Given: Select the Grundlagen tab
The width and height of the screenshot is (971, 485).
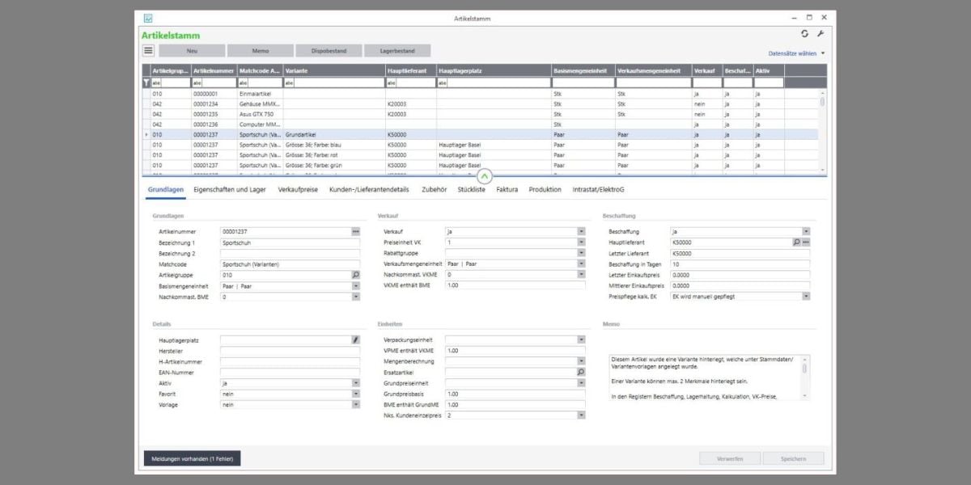Looking at the screenshot, I should [x=166, y=190].
